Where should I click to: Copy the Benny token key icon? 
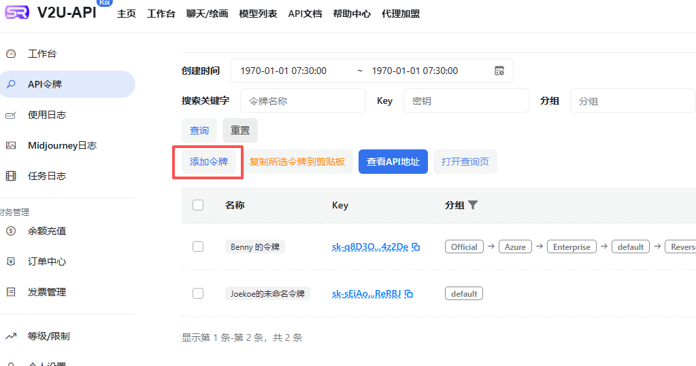416,247
